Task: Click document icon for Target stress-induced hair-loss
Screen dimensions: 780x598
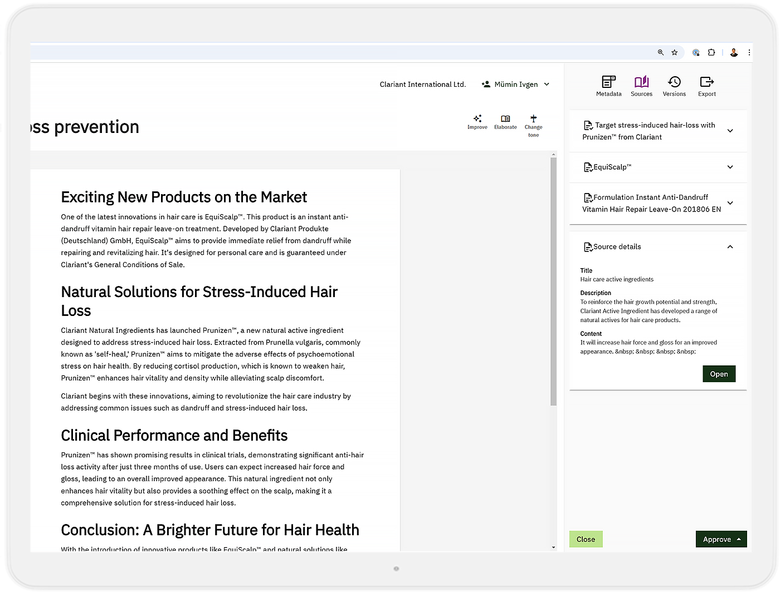Action: coord(588,125)
